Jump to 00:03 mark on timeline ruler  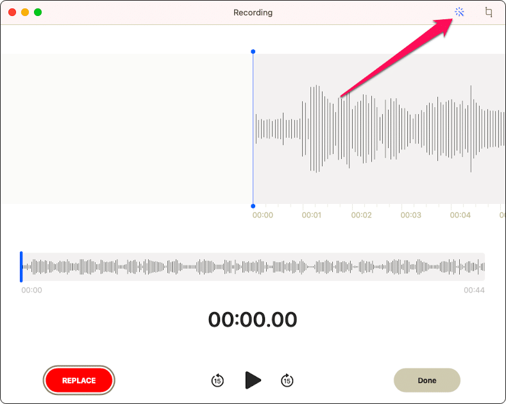[x=410, y=215]
